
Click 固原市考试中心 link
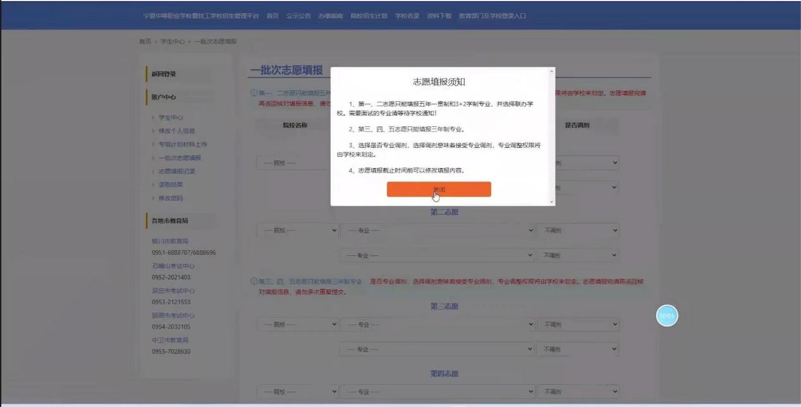click(173, 315)
